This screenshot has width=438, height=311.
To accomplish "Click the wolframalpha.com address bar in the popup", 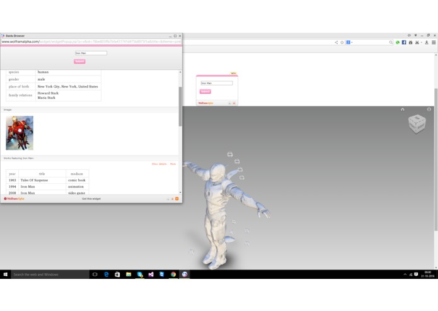I will [91, 42].
